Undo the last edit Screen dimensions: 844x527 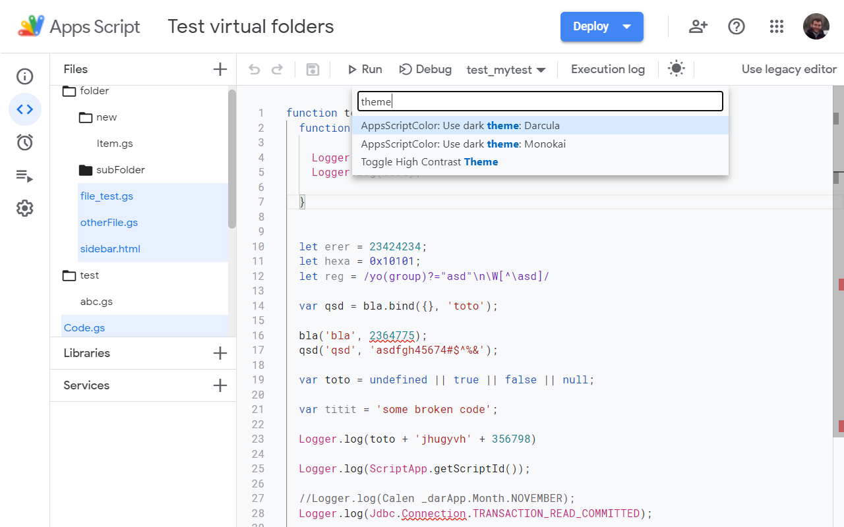point(255,69)
